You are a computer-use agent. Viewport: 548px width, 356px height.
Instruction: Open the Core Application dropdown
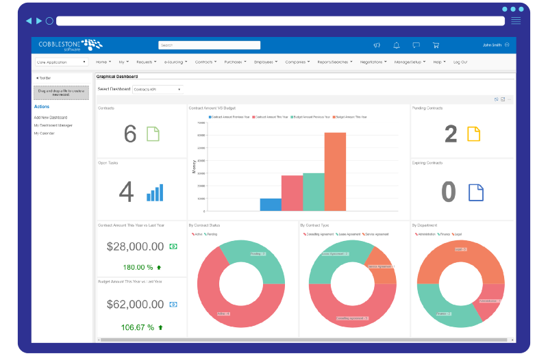coord(61,62)
